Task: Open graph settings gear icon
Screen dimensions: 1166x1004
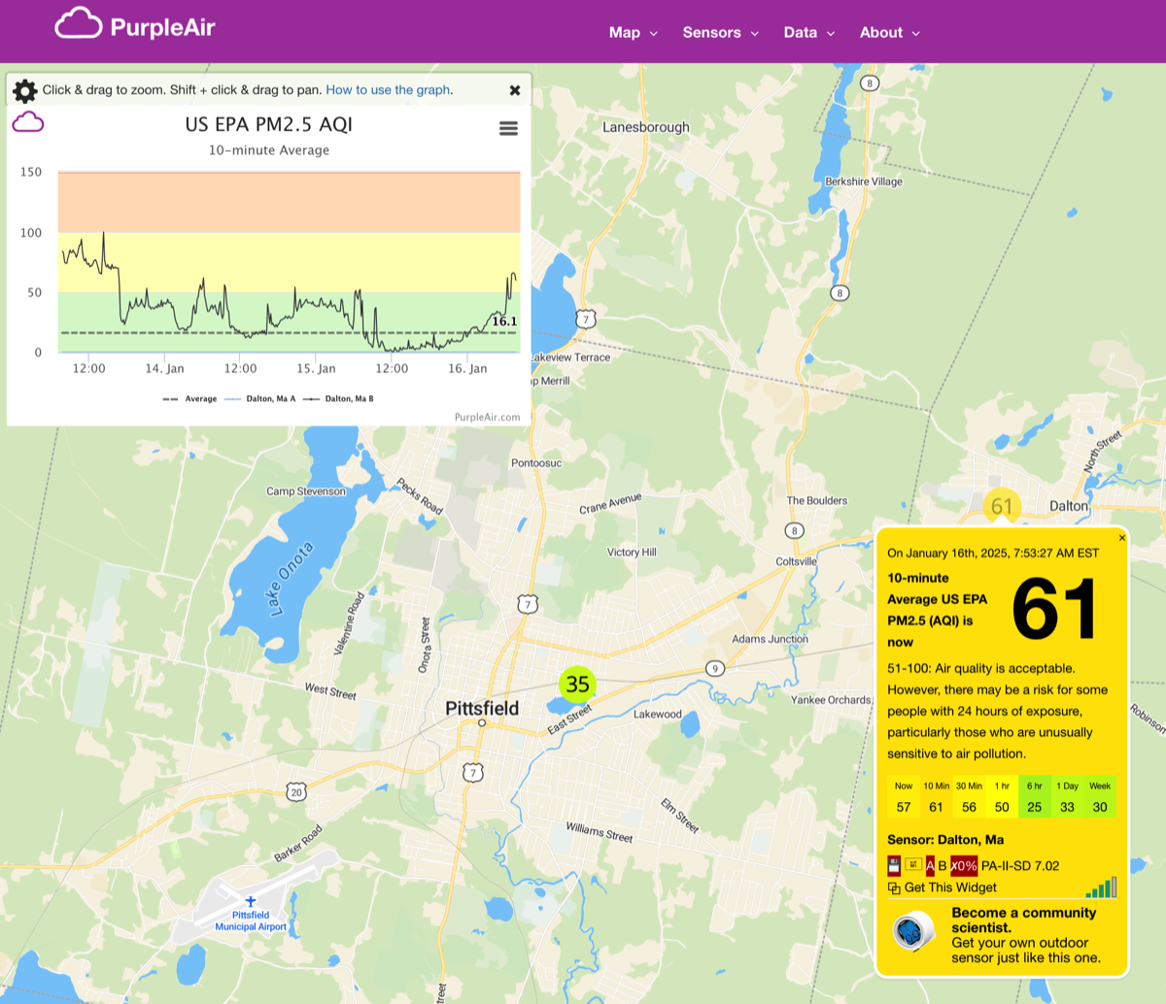Action: coord(24,90)
